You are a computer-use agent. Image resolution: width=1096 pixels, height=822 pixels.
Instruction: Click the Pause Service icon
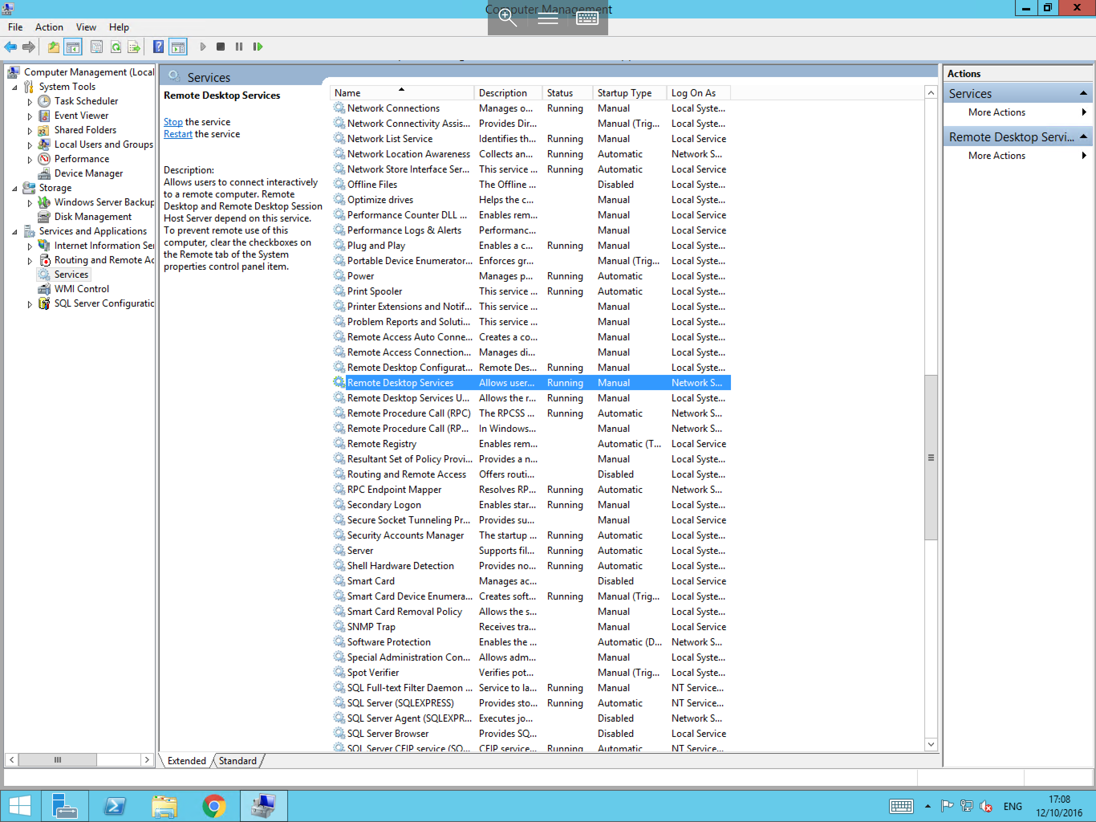click(x=239, y=47)
